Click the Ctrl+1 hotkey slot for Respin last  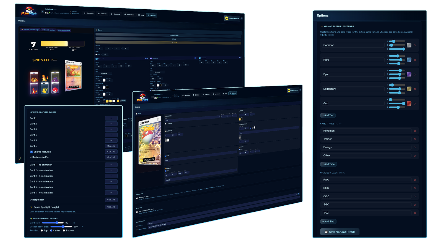(111, 200)
